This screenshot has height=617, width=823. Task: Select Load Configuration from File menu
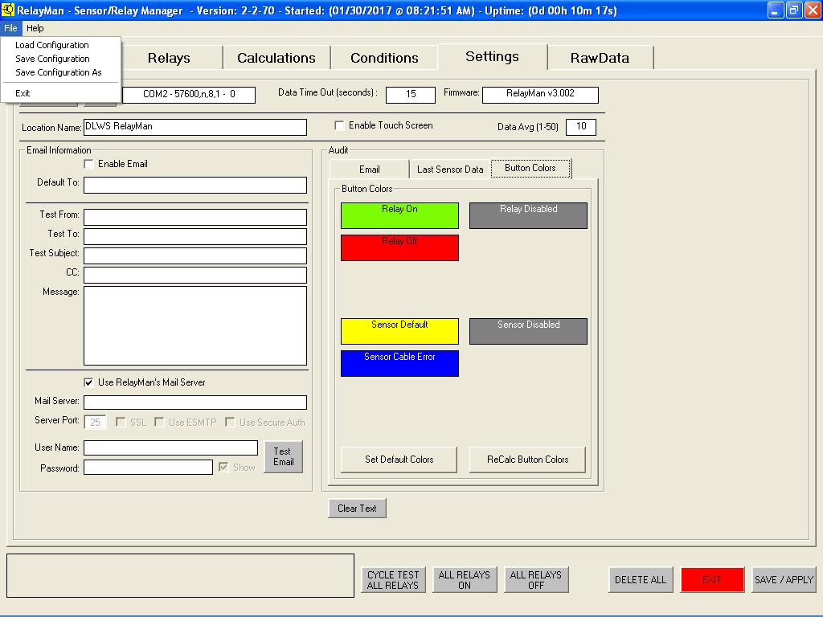coord(52,45)
